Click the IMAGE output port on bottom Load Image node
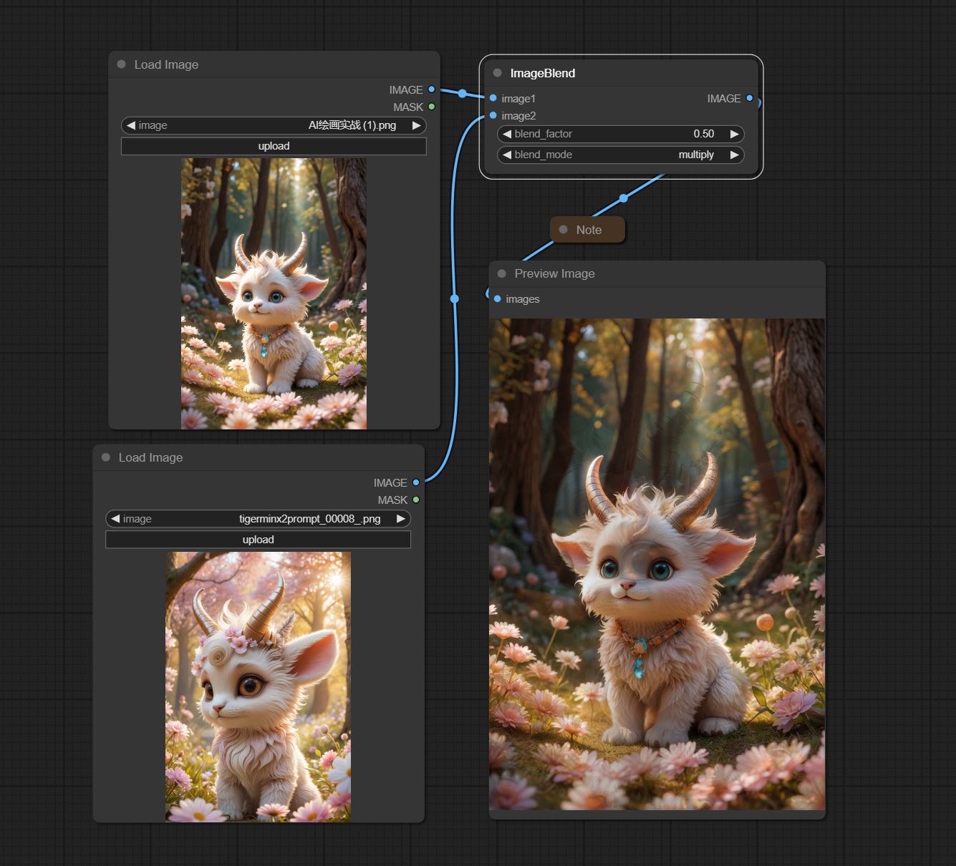The width and height of the screenshot is (956, 866). pyautogui.click(x=415, y=482)
